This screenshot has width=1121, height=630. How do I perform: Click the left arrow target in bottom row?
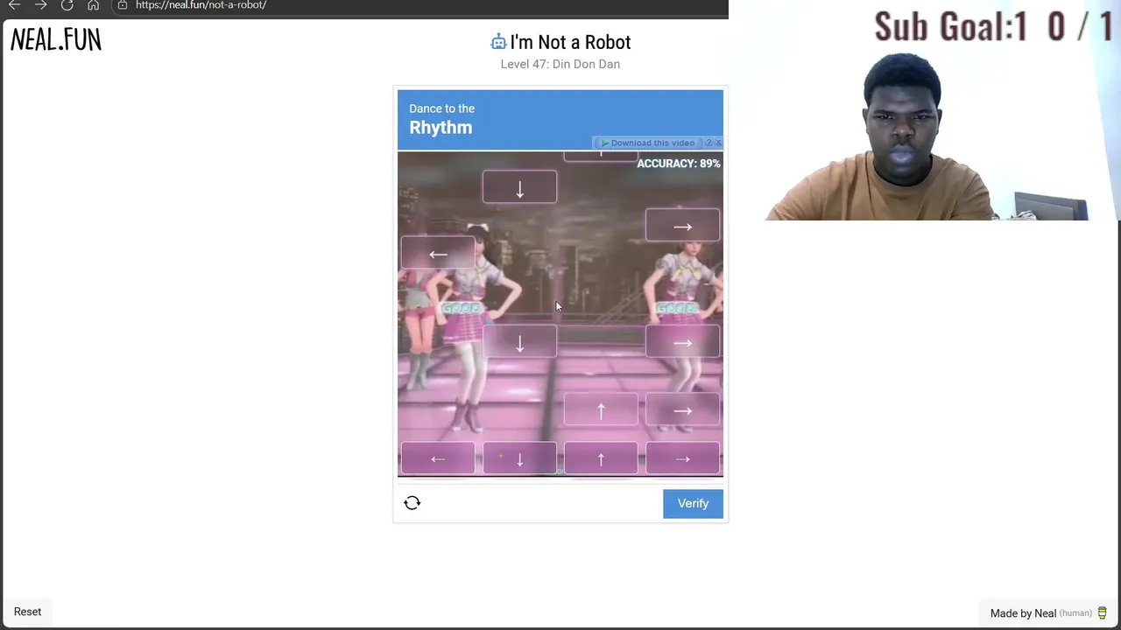click(x=438, y=458)
